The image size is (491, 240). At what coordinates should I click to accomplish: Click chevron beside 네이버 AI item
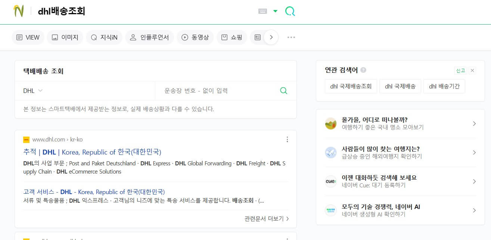pyautogui.click(x=474, y=210)
